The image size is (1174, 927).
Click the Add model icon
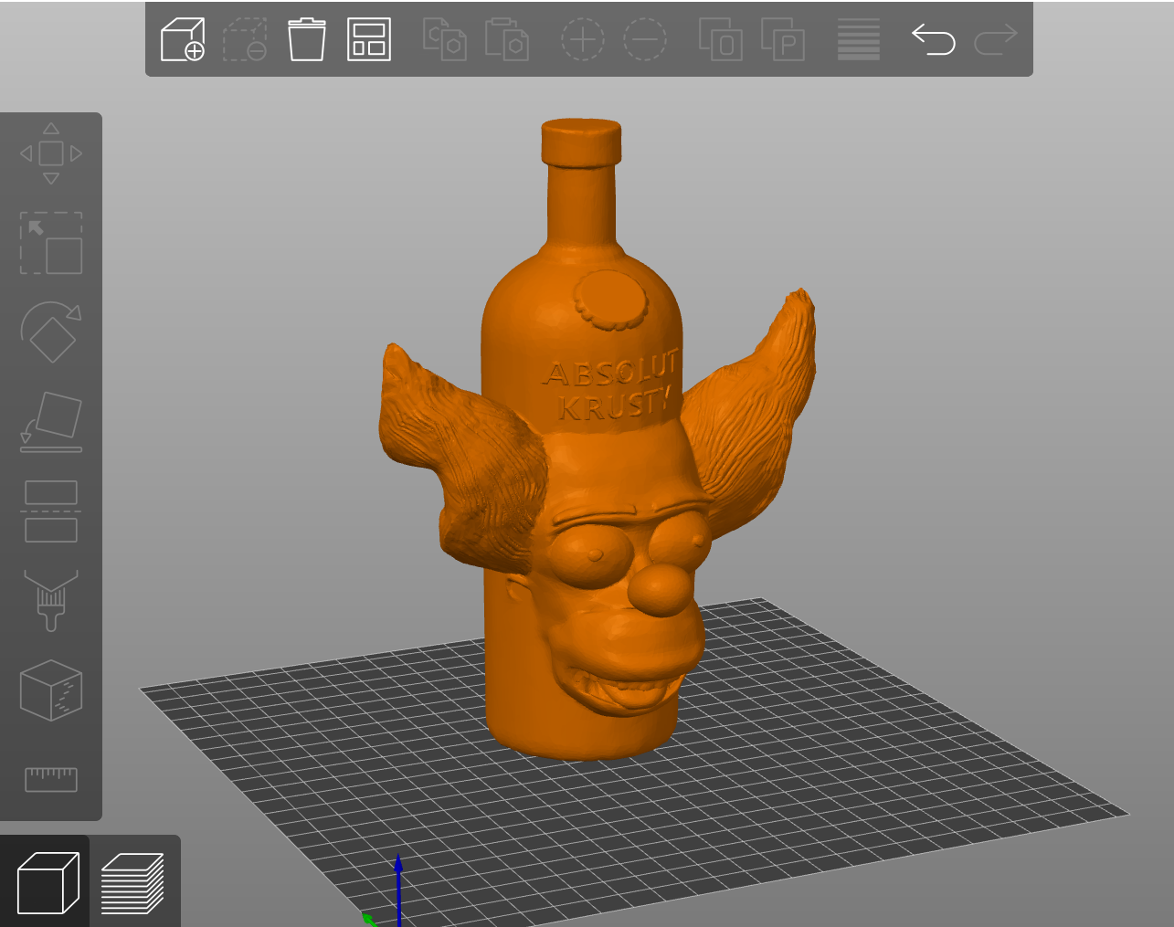tap(183, 39)
